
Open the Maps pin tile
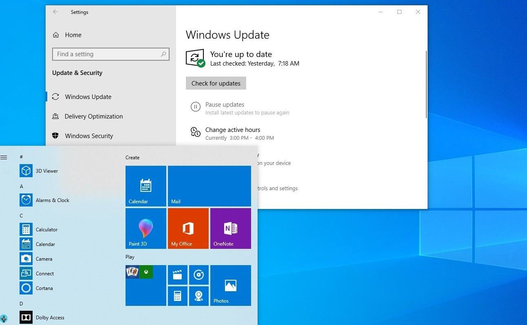point(198,296)
